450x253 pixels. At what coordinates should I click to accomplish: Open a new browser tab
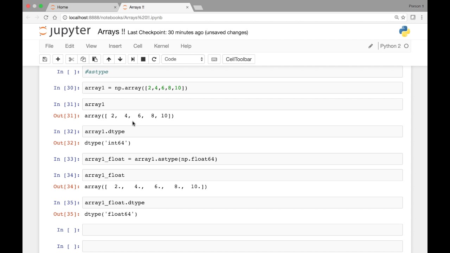tap(198, 7)
